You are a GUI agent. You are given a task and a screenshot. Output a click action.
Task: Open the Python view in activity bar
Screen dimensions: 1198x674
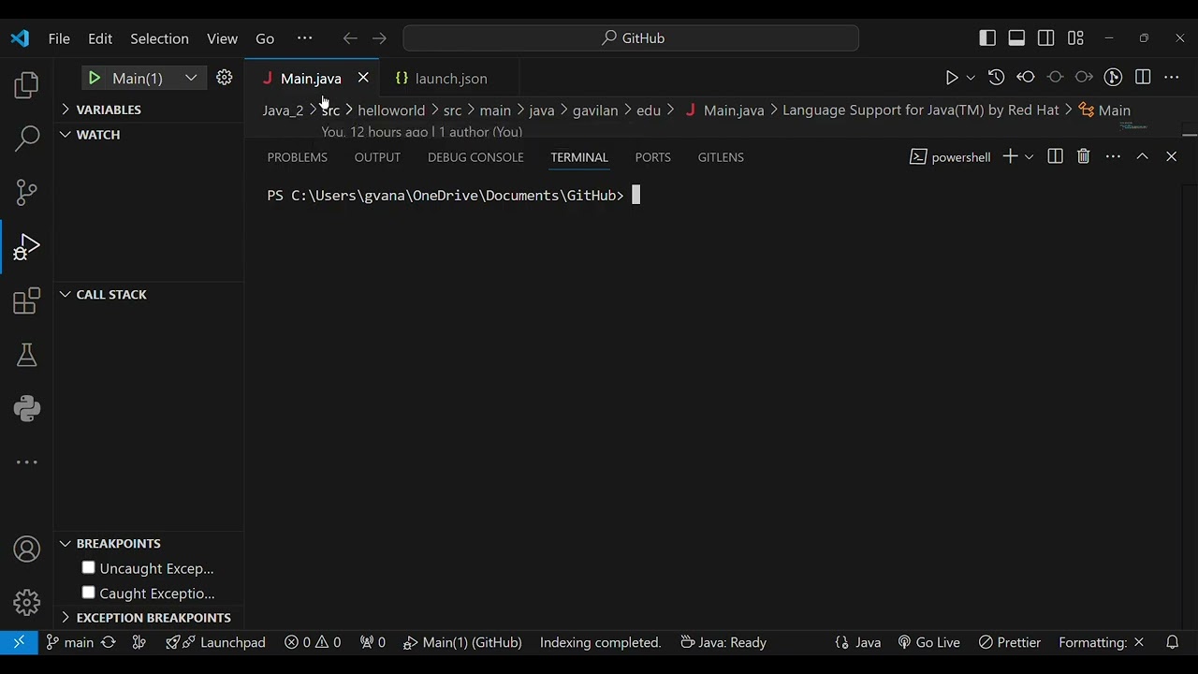(x=26, y=408)
